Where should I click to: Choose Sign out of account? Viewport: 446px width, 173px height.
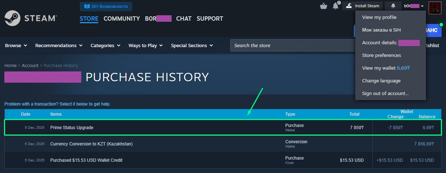tap(386, 94)
